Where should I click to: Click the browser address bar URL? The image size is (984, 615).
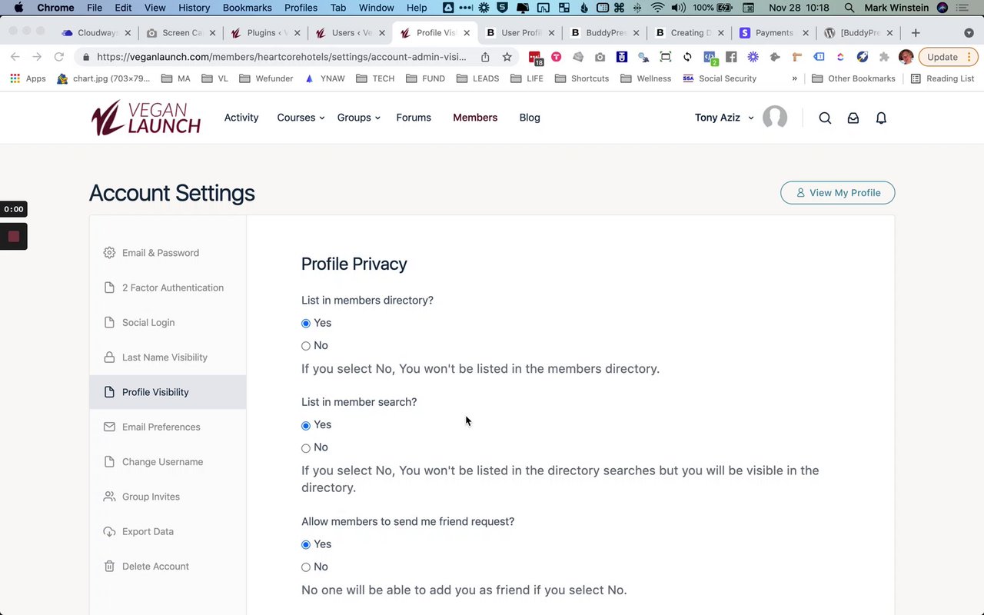click(281, 57)
